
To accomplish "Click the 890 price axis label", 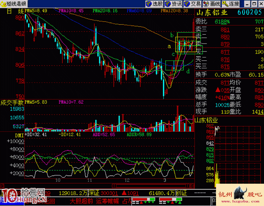I will point(20,18).
